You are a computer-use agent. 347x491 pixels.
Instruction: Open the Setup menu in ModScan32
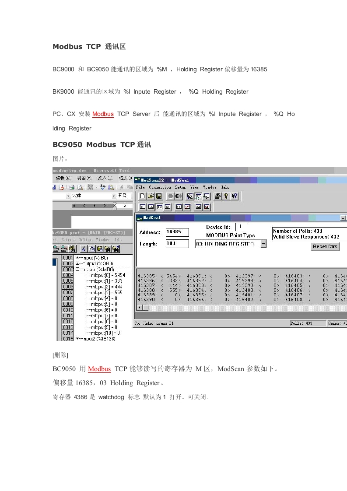[x=180, y=187]
